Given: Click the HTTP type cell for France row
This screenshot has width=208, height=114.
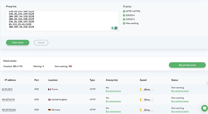Looking at the screenshot, I should (x=93, y=89).
